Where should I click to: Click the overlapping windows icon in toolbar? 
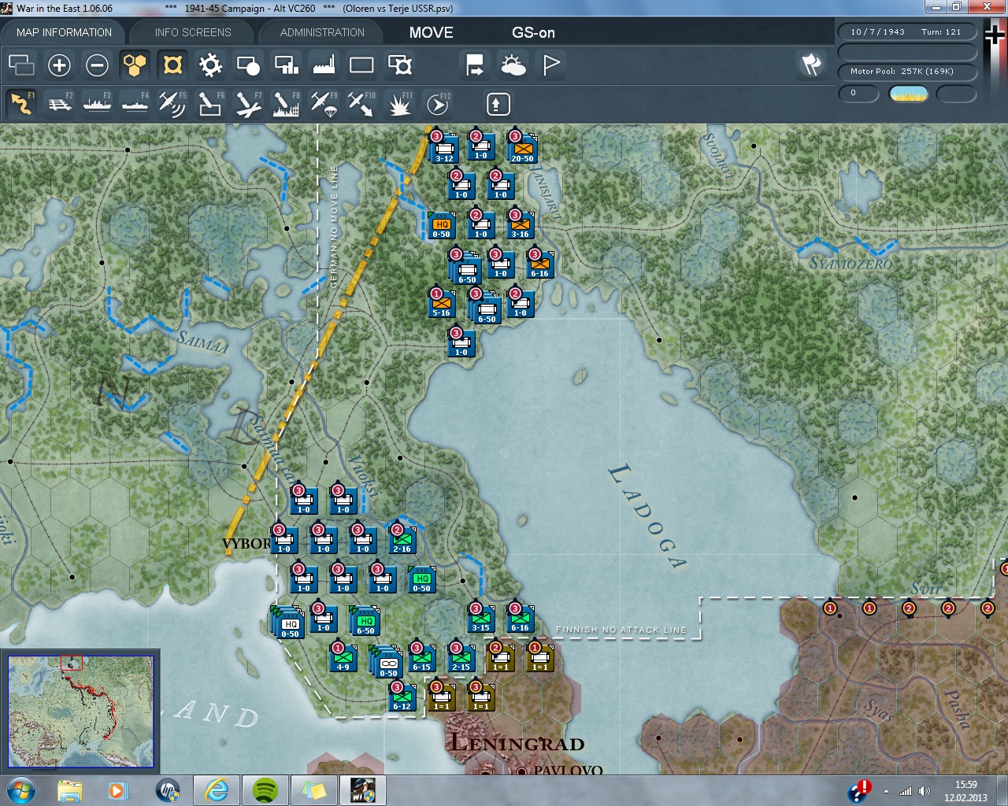(21, 65)
